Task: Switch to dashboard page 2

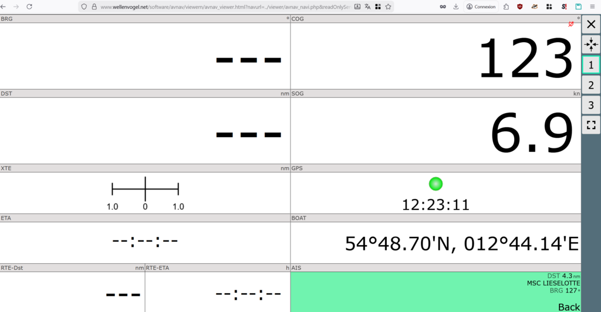Action: tap(591, 86)
